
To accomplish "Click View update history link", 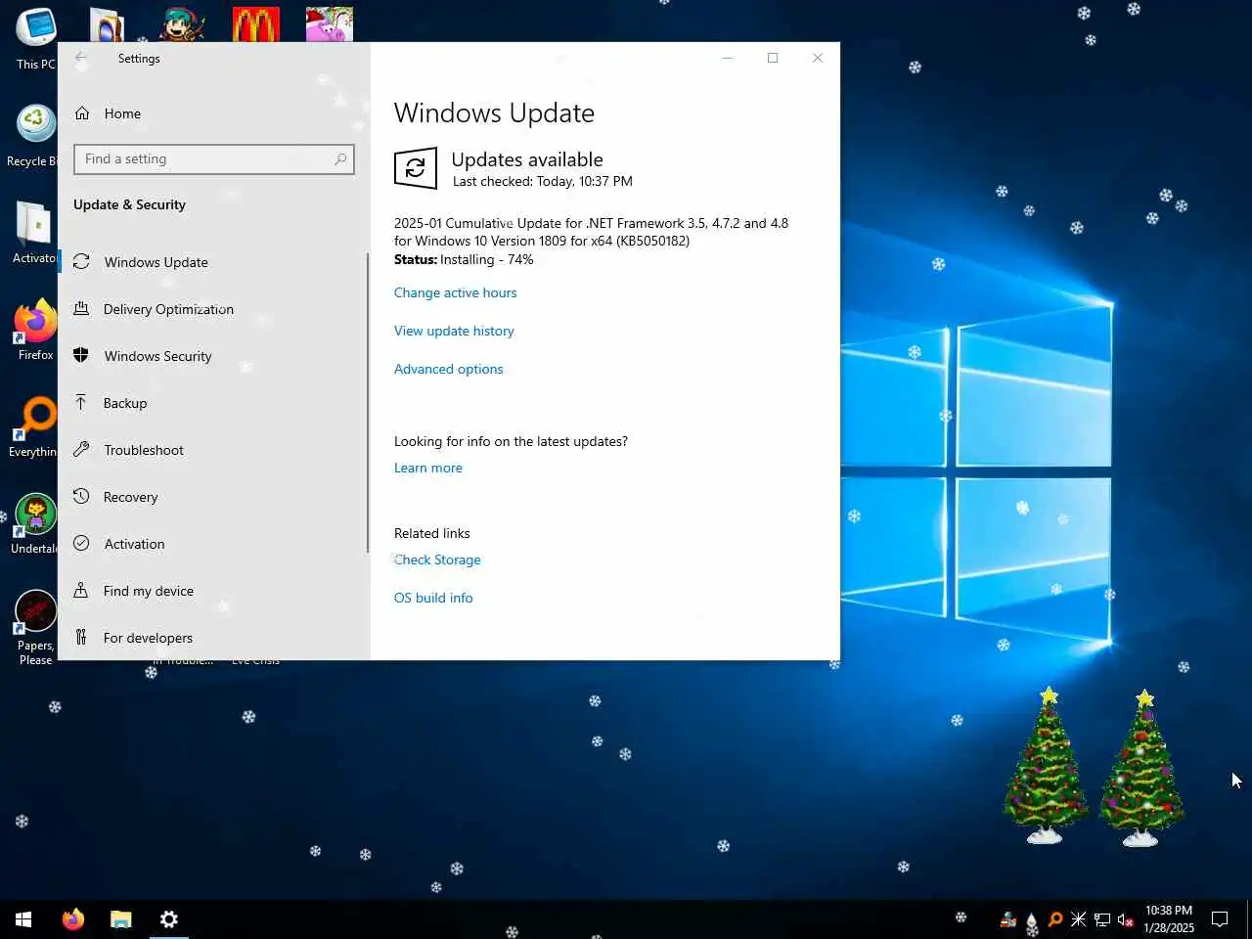I will pyautogui.click(x=454, y=331).
